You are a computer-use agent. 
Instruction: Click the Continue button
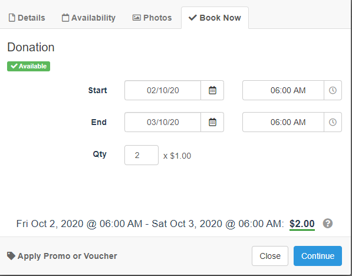click(x=318, y=256)
